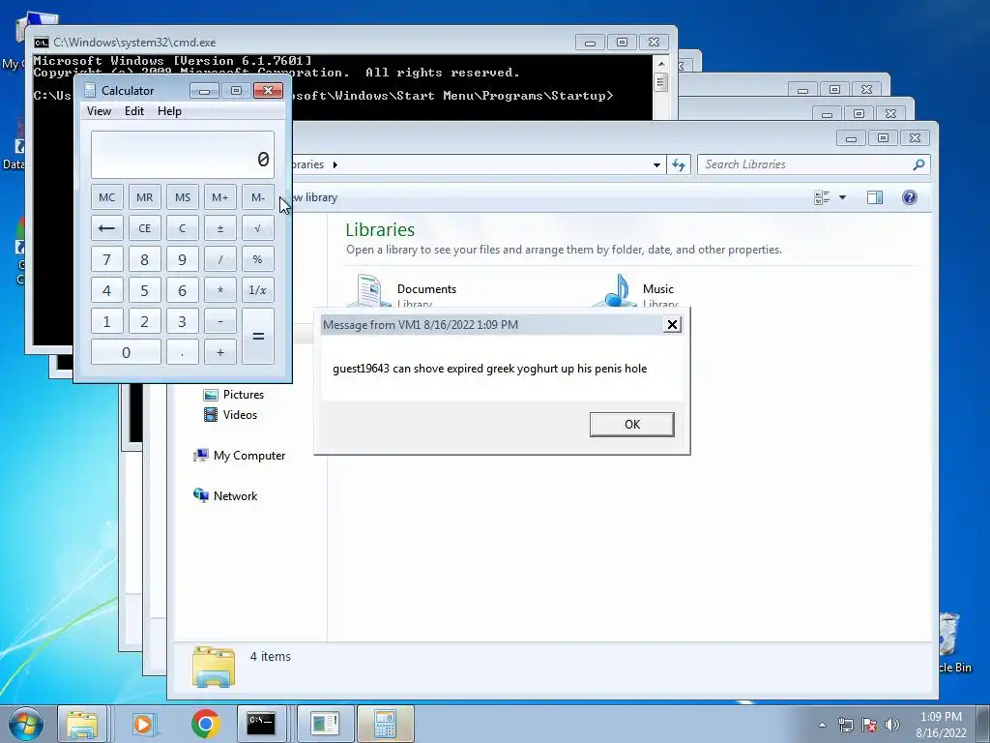Select Videos in the navigation pane
Viewport: 990px width, 743px height.
pyautogui.click(x=231, y=415)
